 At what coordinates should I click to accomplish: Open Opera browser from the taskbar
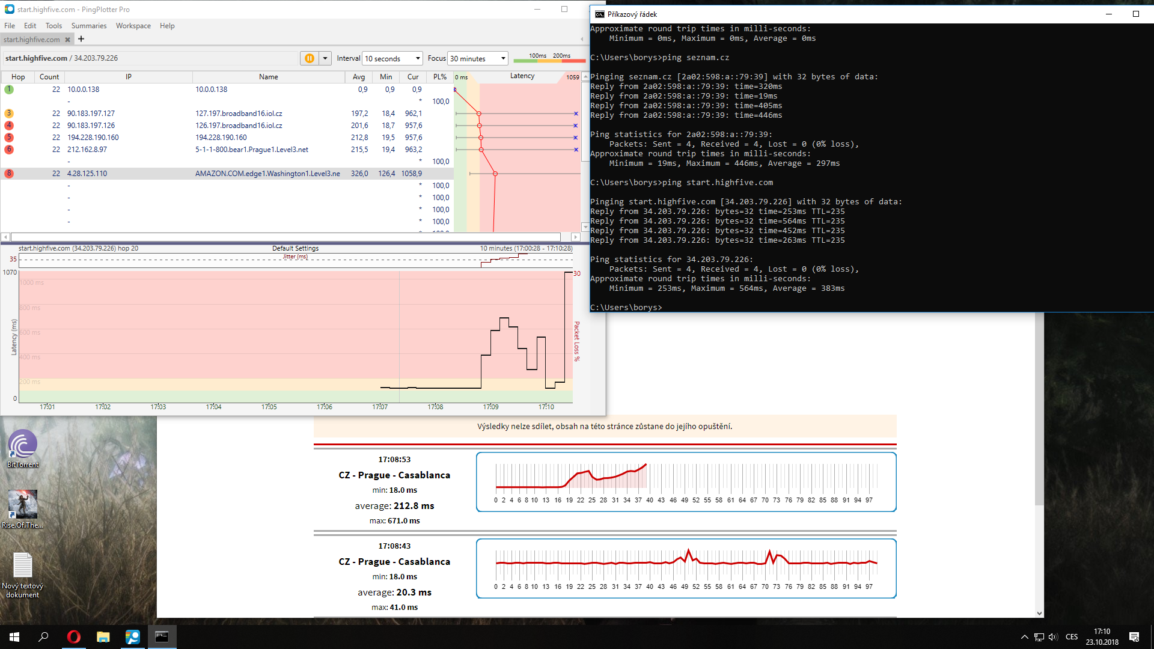(73, 637)
